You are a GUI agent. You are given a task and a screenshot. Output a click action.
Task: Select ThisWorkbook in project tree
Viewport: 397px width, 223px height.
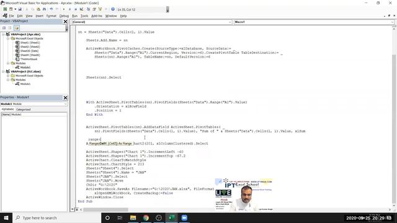(x=29, y=59)
